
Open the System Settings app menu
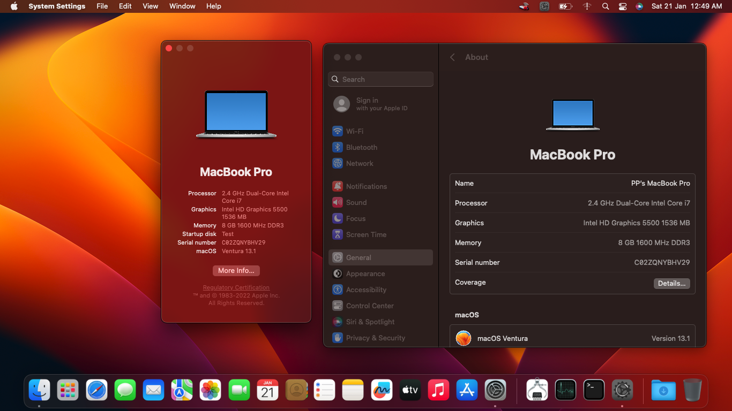click(57, 6)
